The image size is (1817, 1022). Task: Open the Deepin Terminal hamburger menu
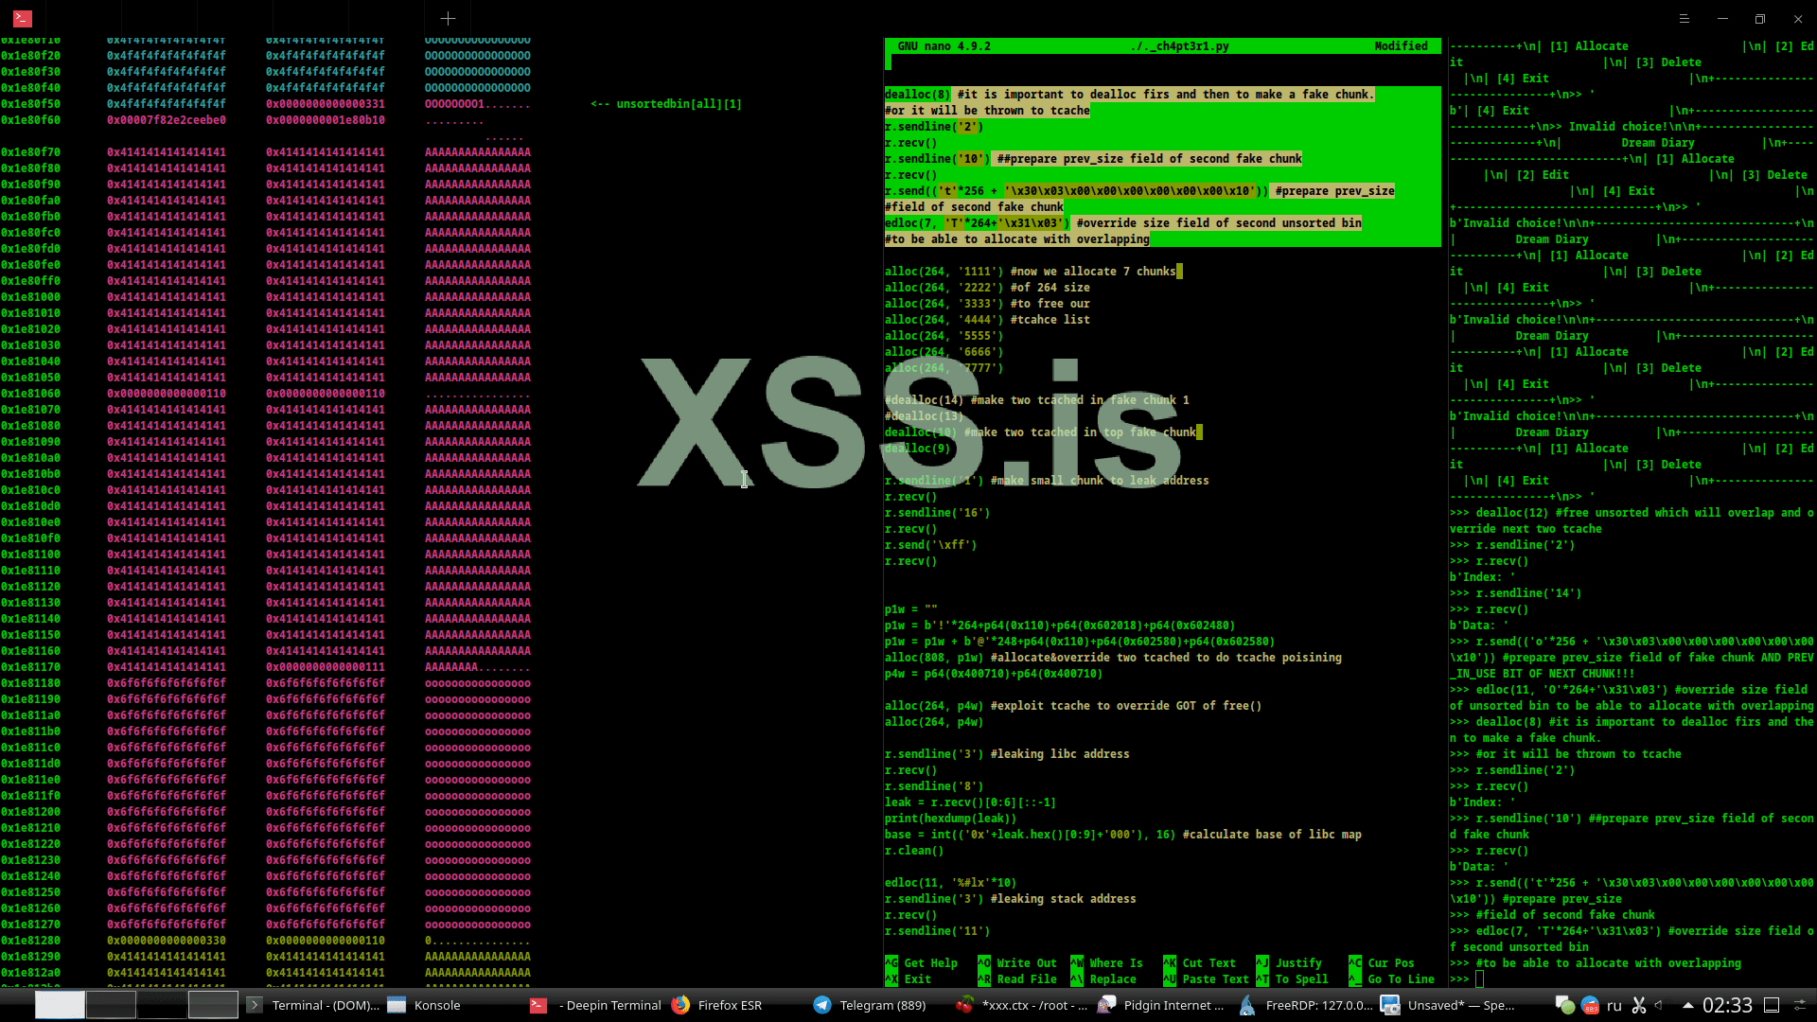[x=1685, y=18]
